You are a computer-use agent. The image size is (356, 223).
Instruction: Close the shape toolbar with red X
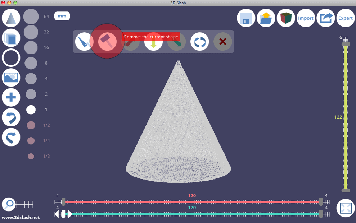coord(222,42)
